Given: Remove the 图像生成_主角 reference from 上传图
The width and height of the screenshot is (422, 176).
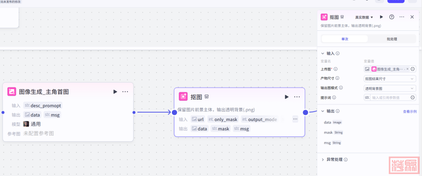Looking at the screenshot, I should click(407, 69).
